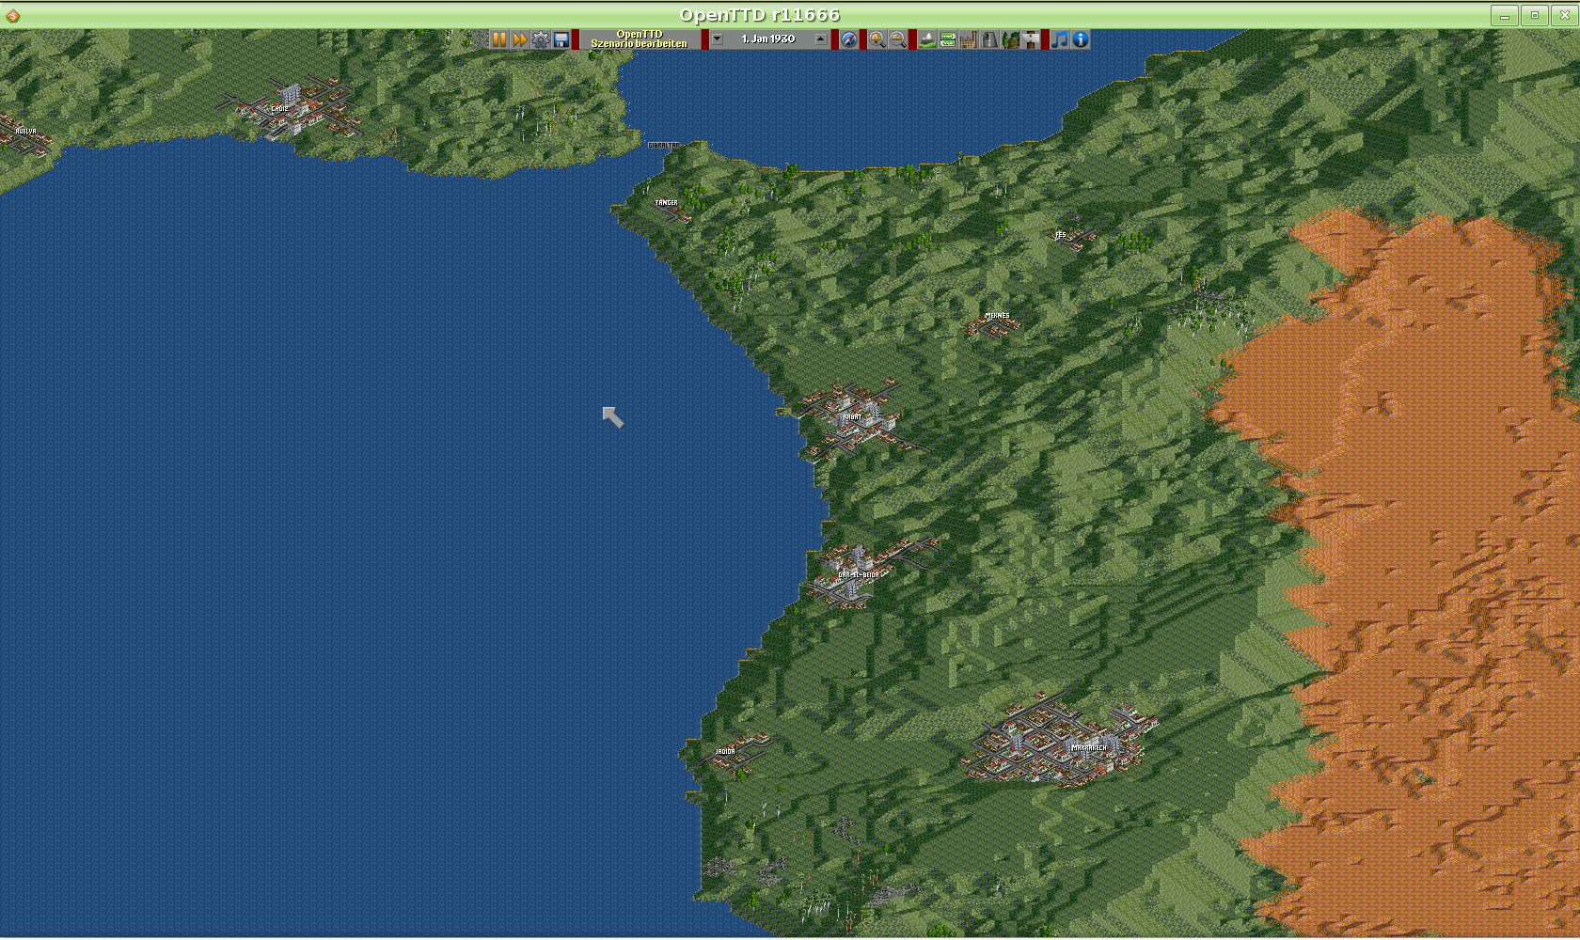Move start date forward with up arrow
This screenshot has height=940, width=1580.
click(x=821, y=39)
